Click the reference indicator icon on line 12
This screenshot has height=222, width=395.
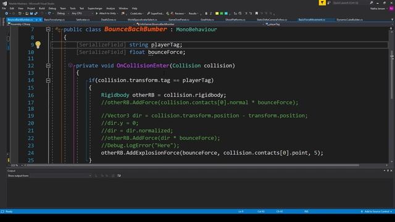[70, 65]
